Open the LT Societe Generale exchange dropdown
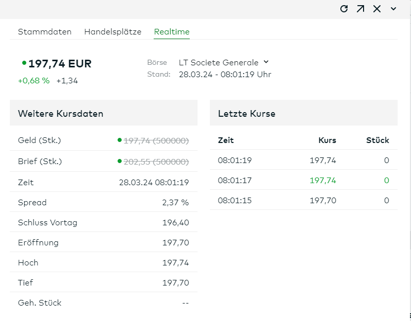Image resolution: width=411 pixels, height=321 pixels. point(219,63)
